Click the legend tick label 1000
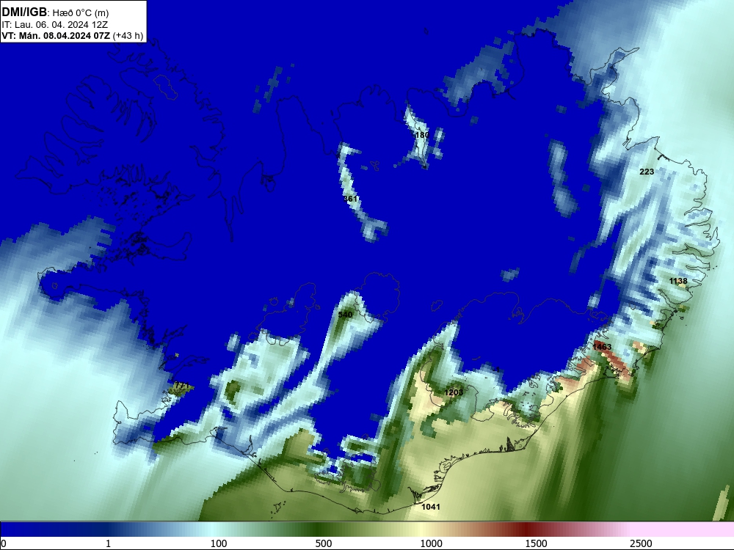The height and width of the screenshot is (550, 734). [431, 543]
